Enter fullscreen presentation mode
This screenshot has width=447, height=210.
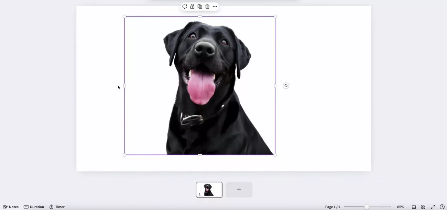pyautogui.click(x=433, y=207)
